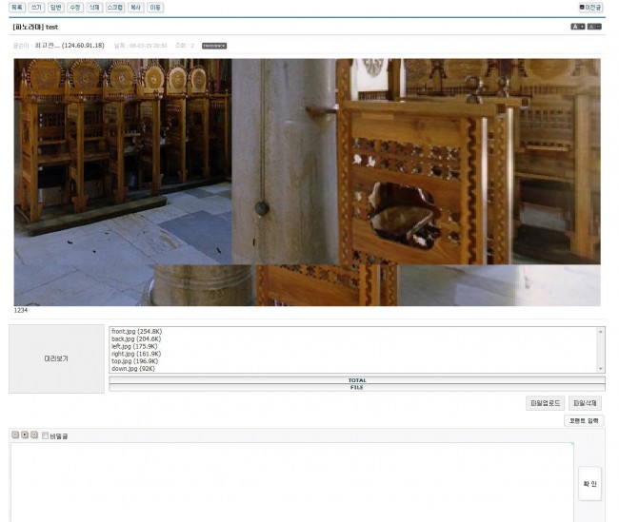619x522 pixels.
Task: Select front.jpg in the file list
Action: (135, 331)
